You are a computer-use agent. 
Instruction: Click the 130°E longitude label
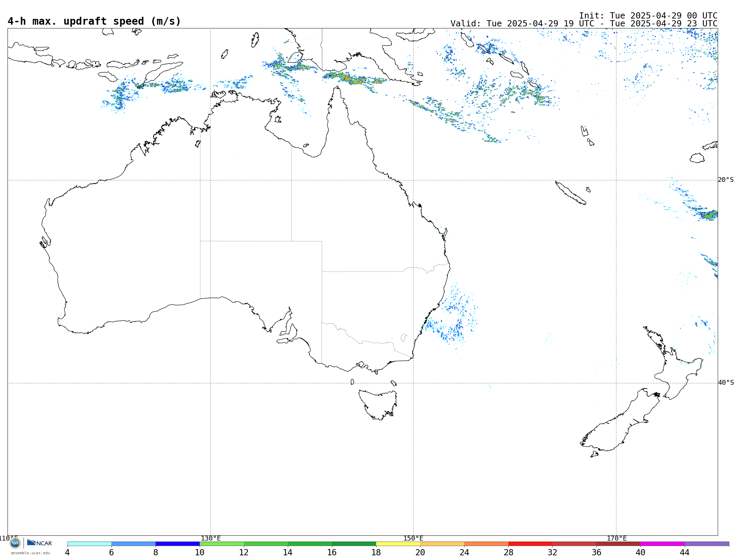pyautogui.click(x=211, y=538)
